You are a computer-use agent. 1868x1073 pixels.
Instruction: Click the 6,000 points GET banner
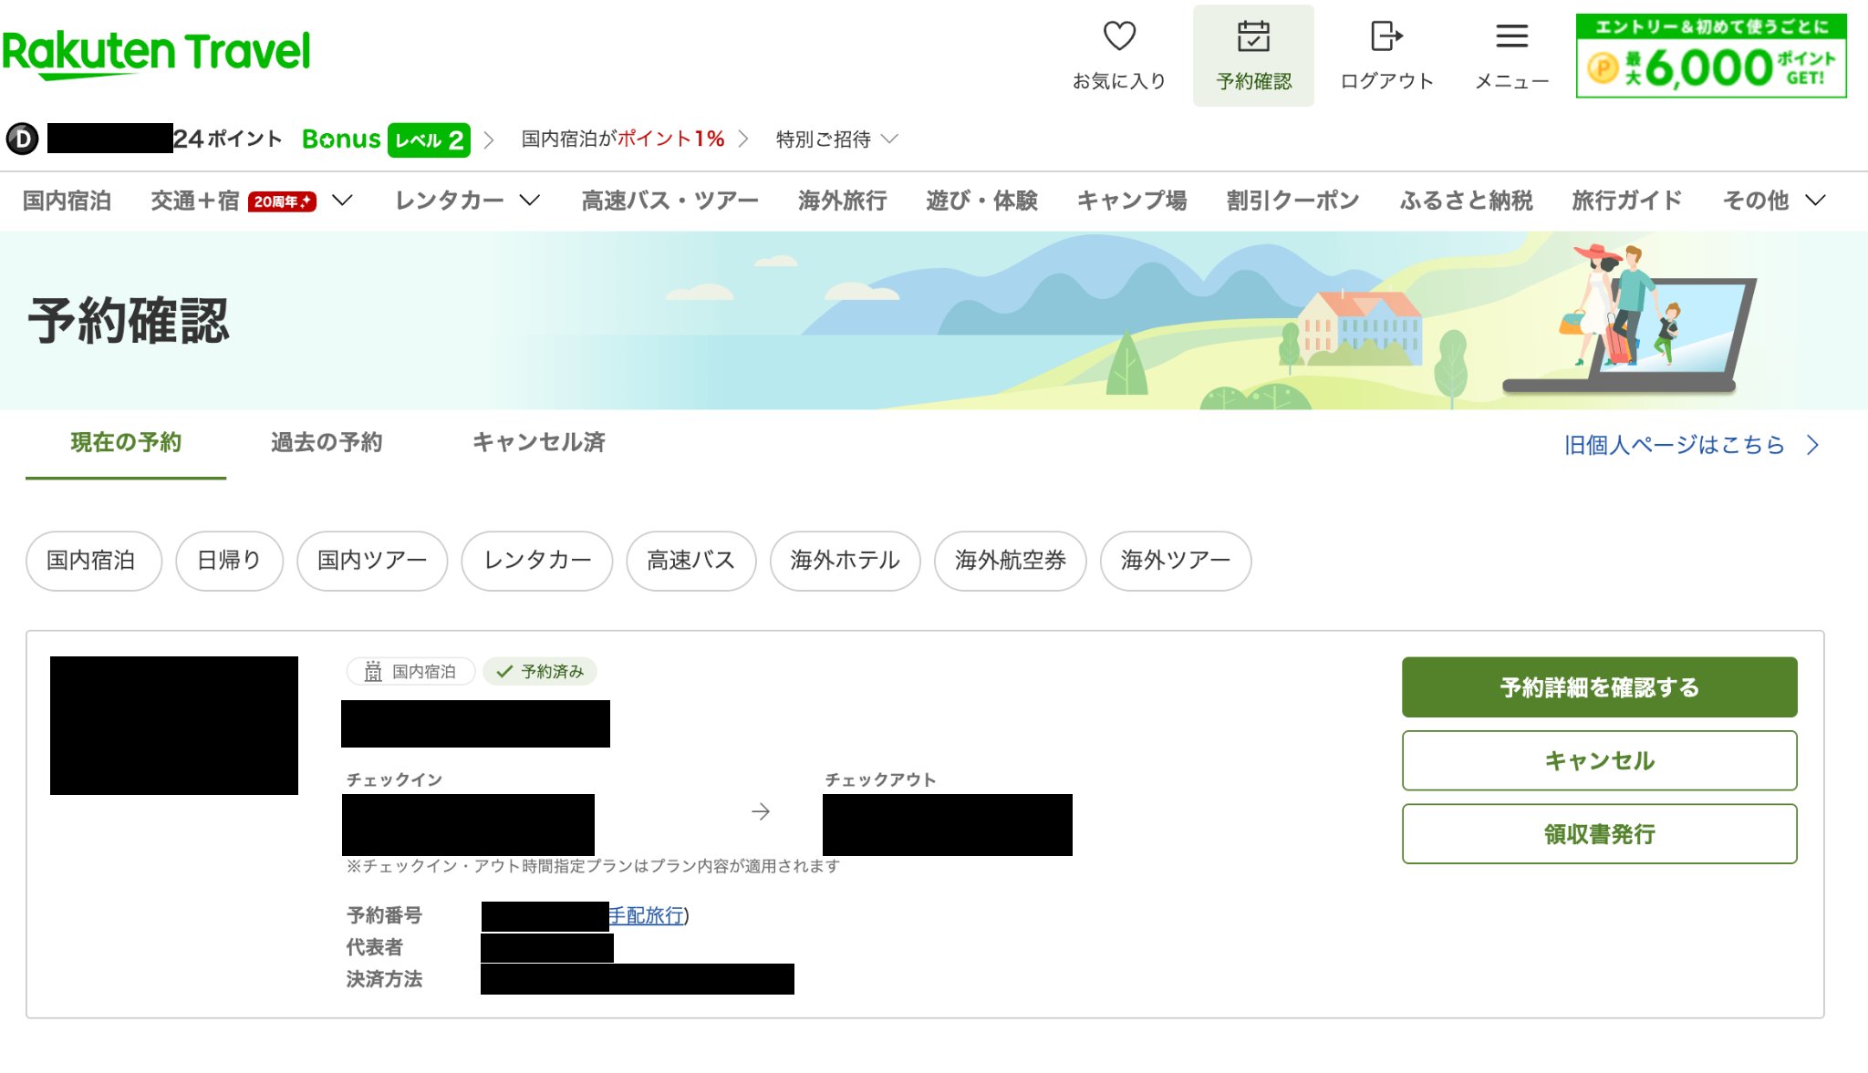1711,56
